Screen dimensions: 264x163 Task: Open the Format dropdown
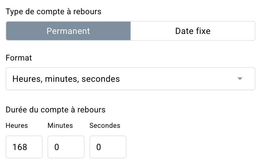pos(130,79)
